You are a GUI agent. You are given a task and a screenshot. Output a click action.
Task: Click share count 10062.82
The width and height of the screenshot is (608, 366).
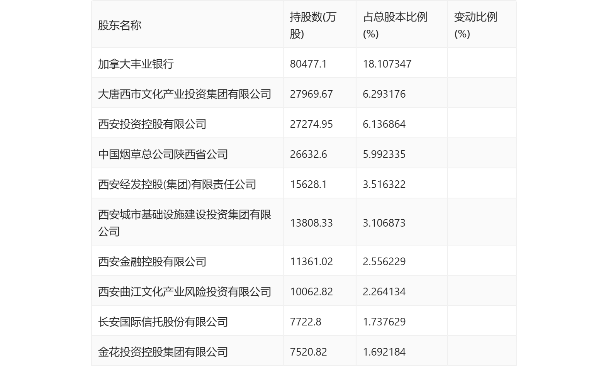point(311,291)
